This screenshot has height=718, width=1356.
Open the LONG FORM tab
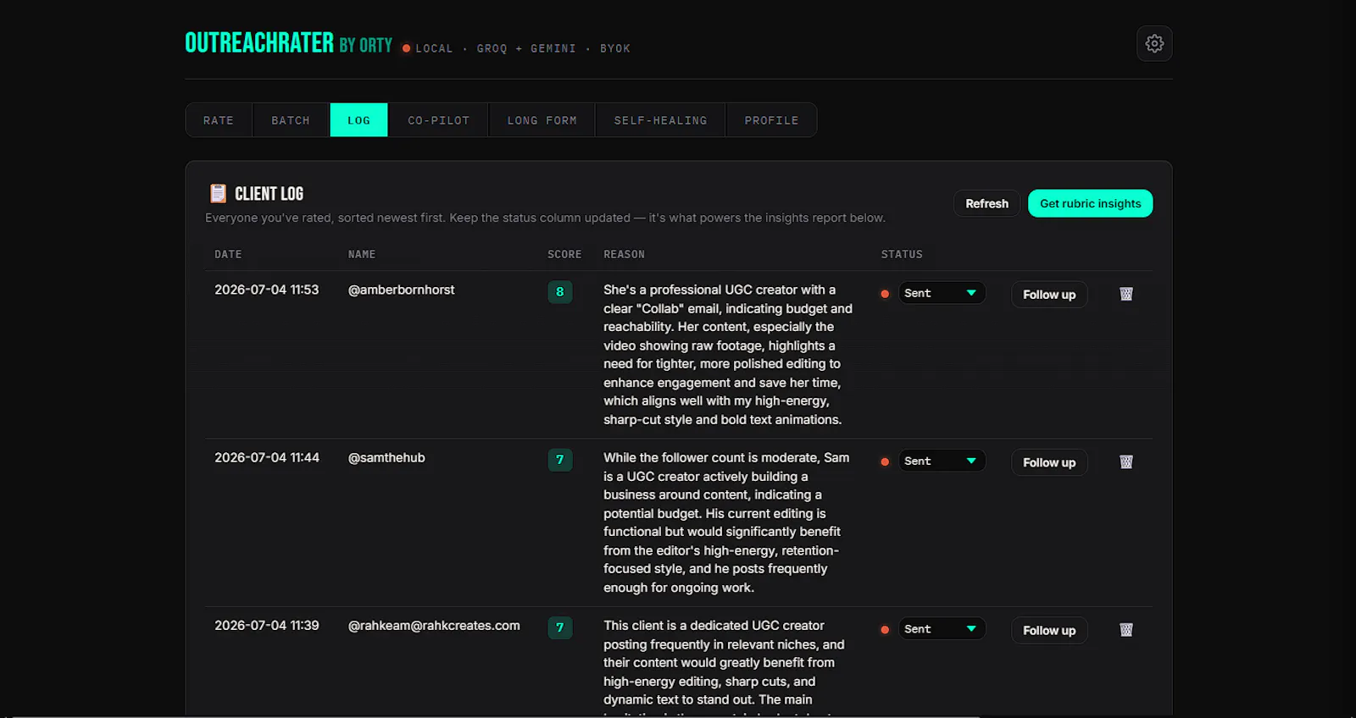click(x=542, y=120)
